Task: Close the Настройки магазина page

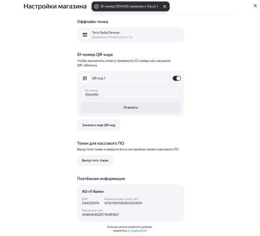Action: tap(255, 6)
